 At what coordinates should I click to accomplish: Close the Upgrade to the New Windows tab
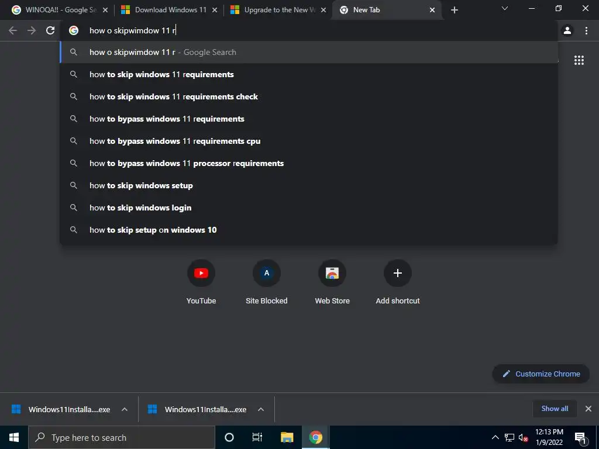(x=323, y=10)
